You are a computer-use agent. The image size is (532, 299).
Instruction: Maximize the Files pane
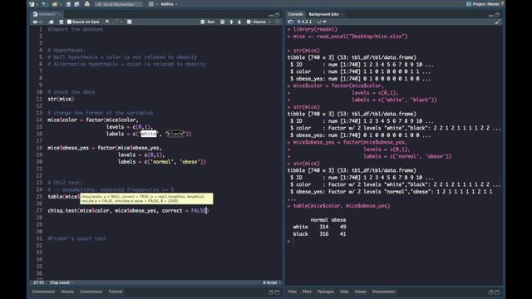(x=497, y=292)
